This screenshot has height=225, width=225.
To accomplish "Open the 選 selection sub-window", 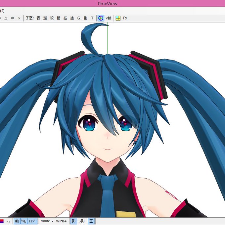I will tap(45, 18).
